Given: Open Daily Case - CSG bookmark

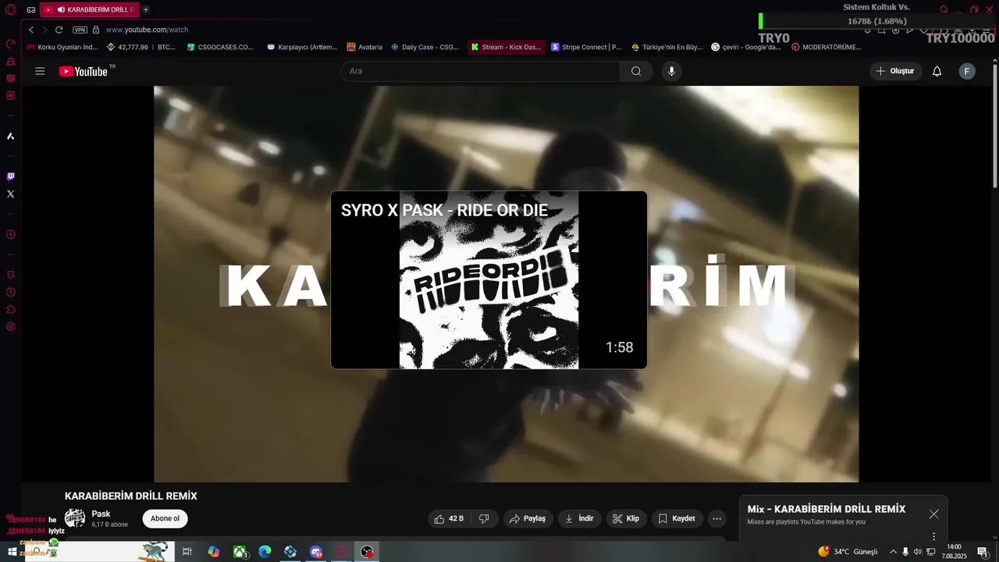Looking at the screenshot, I should pos(425,47).
